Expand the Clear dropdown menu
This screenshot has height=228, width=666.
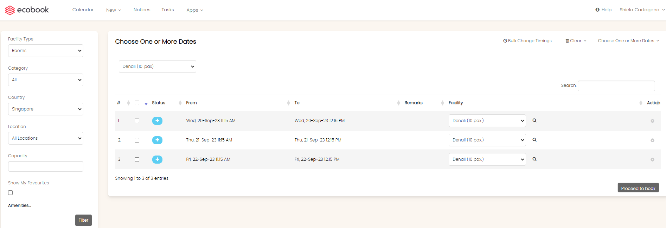(x=576, y=41)
